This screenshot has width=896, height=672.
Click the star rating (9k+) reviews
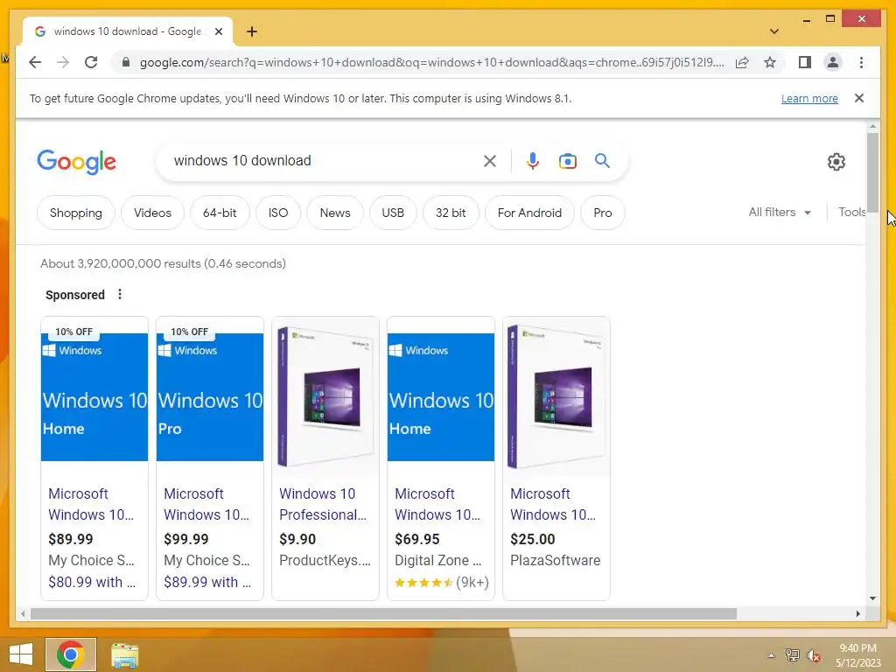(x=442, y=582)
